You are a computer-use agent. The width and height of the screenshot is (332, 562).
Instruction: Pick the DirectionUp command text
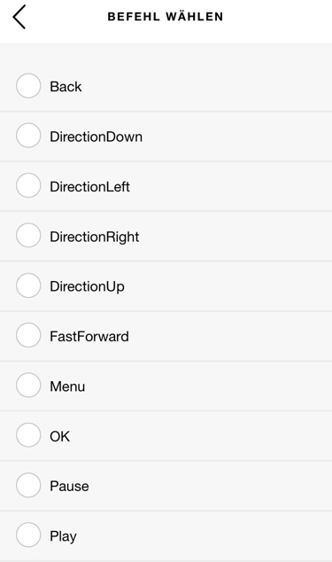[87, 287]
